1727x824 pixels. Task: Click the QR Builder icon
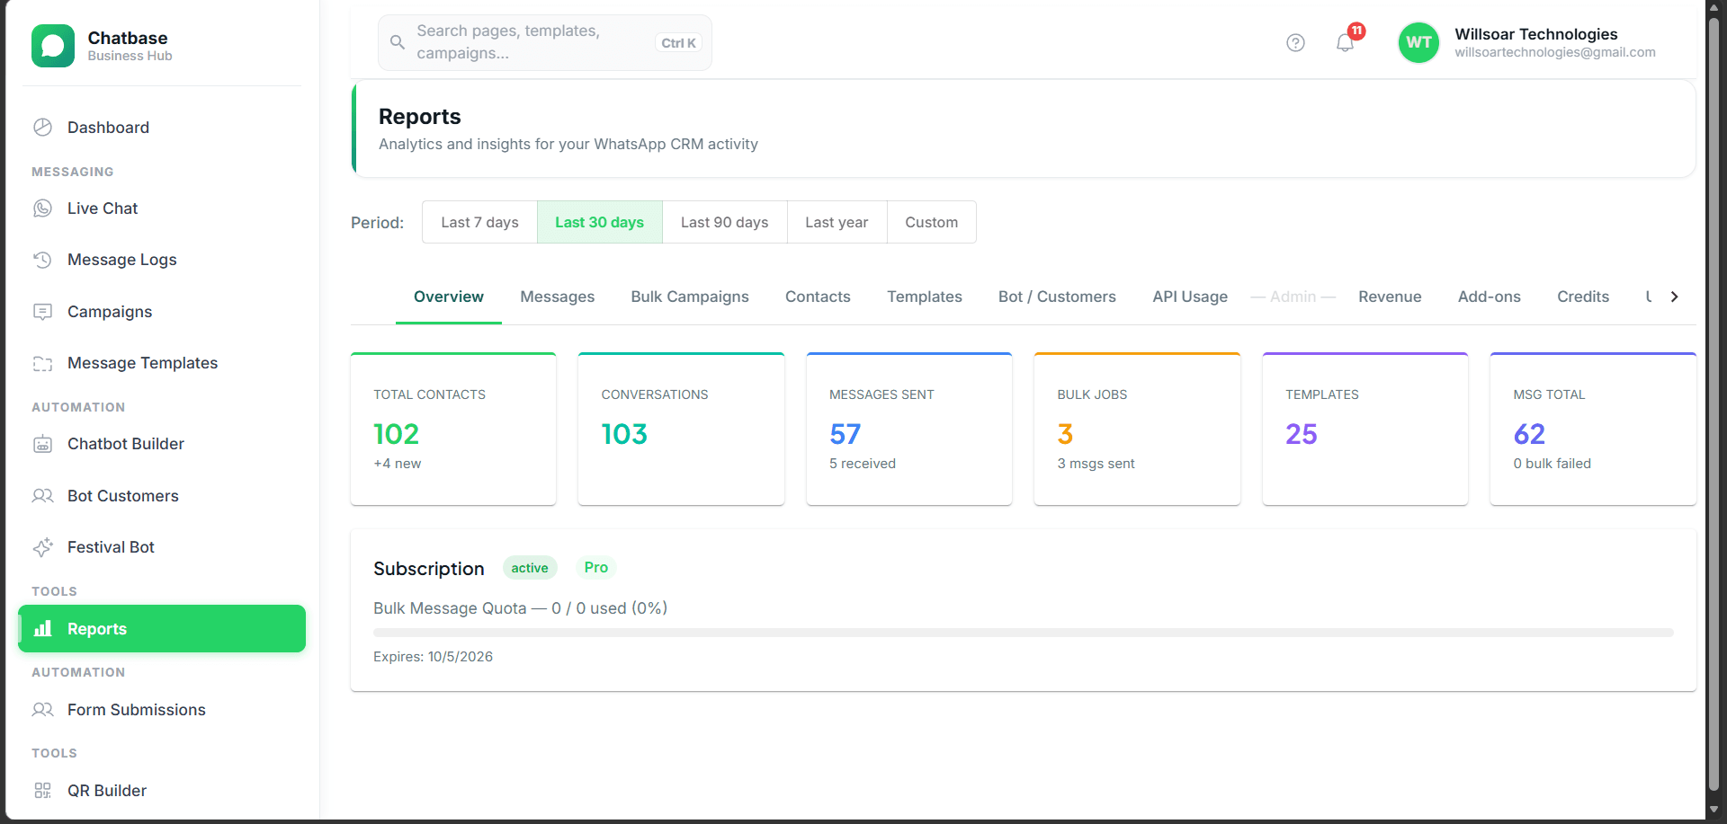tap(42, 791)
